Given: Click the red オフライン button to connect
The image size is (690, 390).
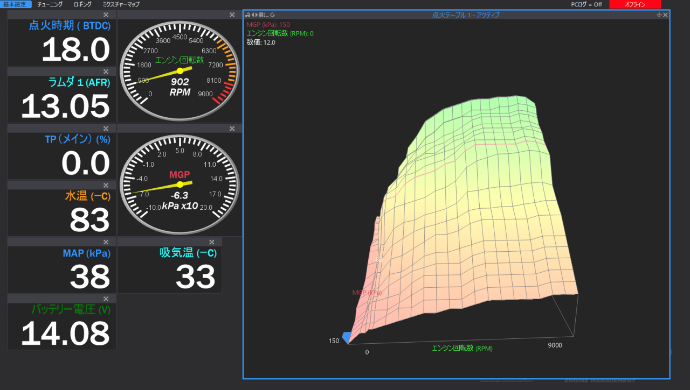Looking at the screenshot, I should pyautogui.click(x=635, y=4).
